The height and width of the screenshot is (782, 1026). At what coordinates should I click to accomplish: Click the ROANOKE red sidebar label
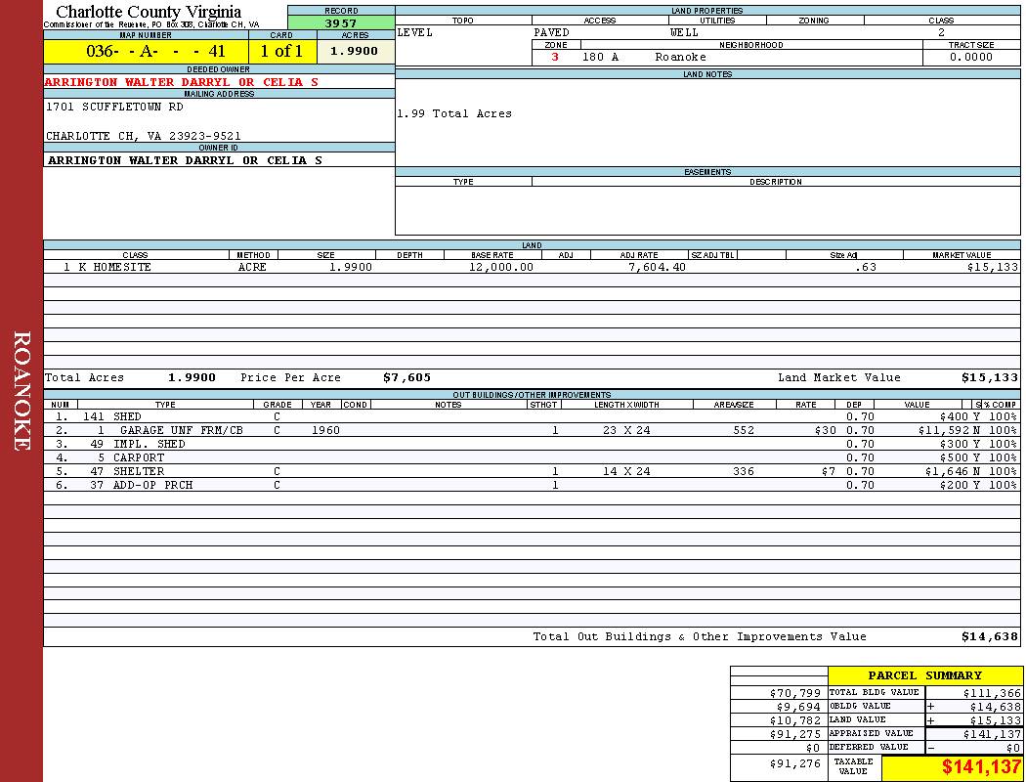click(x=21, y=391)
